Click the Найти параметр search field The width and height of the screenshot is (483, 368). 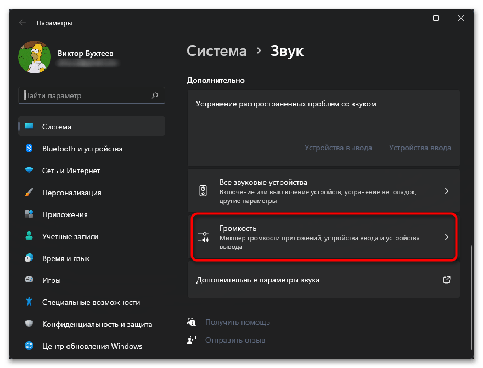(x=85, y=95)
